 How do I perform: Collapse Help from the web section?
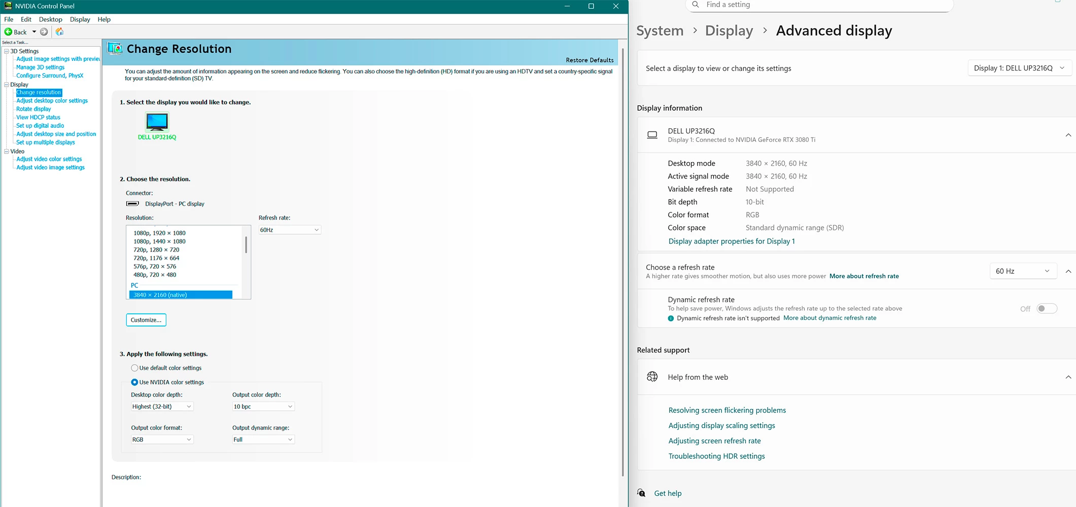[x=1068, y=377]
